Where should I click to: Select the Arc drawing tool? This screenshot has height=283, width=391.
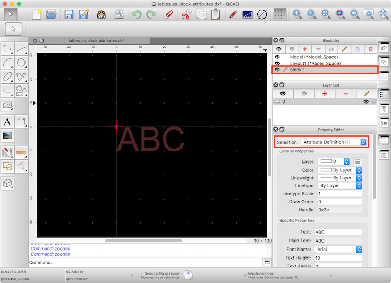click(7, 63)
